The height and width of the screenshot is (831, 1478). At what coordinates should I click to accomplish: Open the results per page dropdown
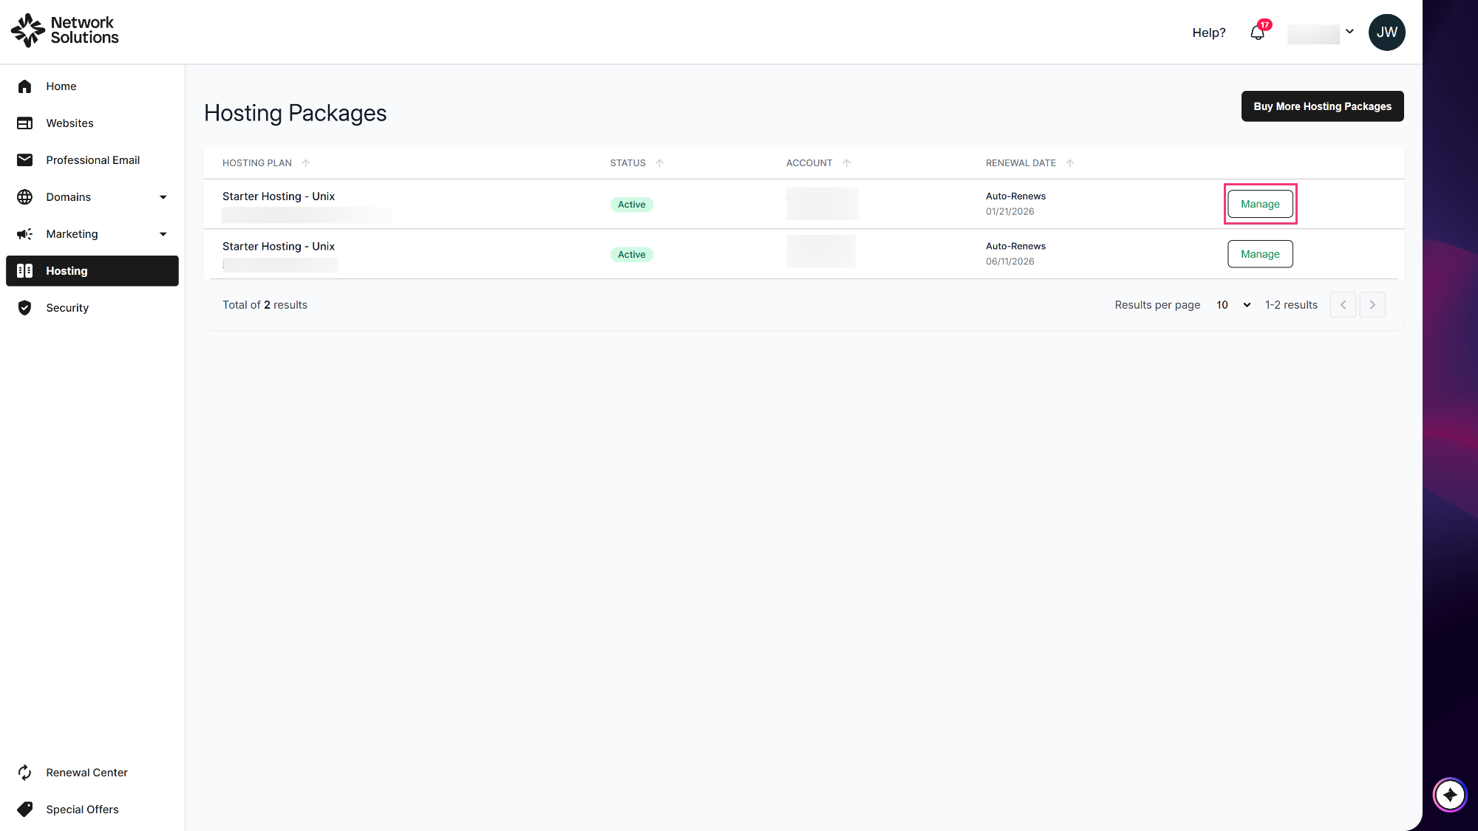pos(1233,305)
